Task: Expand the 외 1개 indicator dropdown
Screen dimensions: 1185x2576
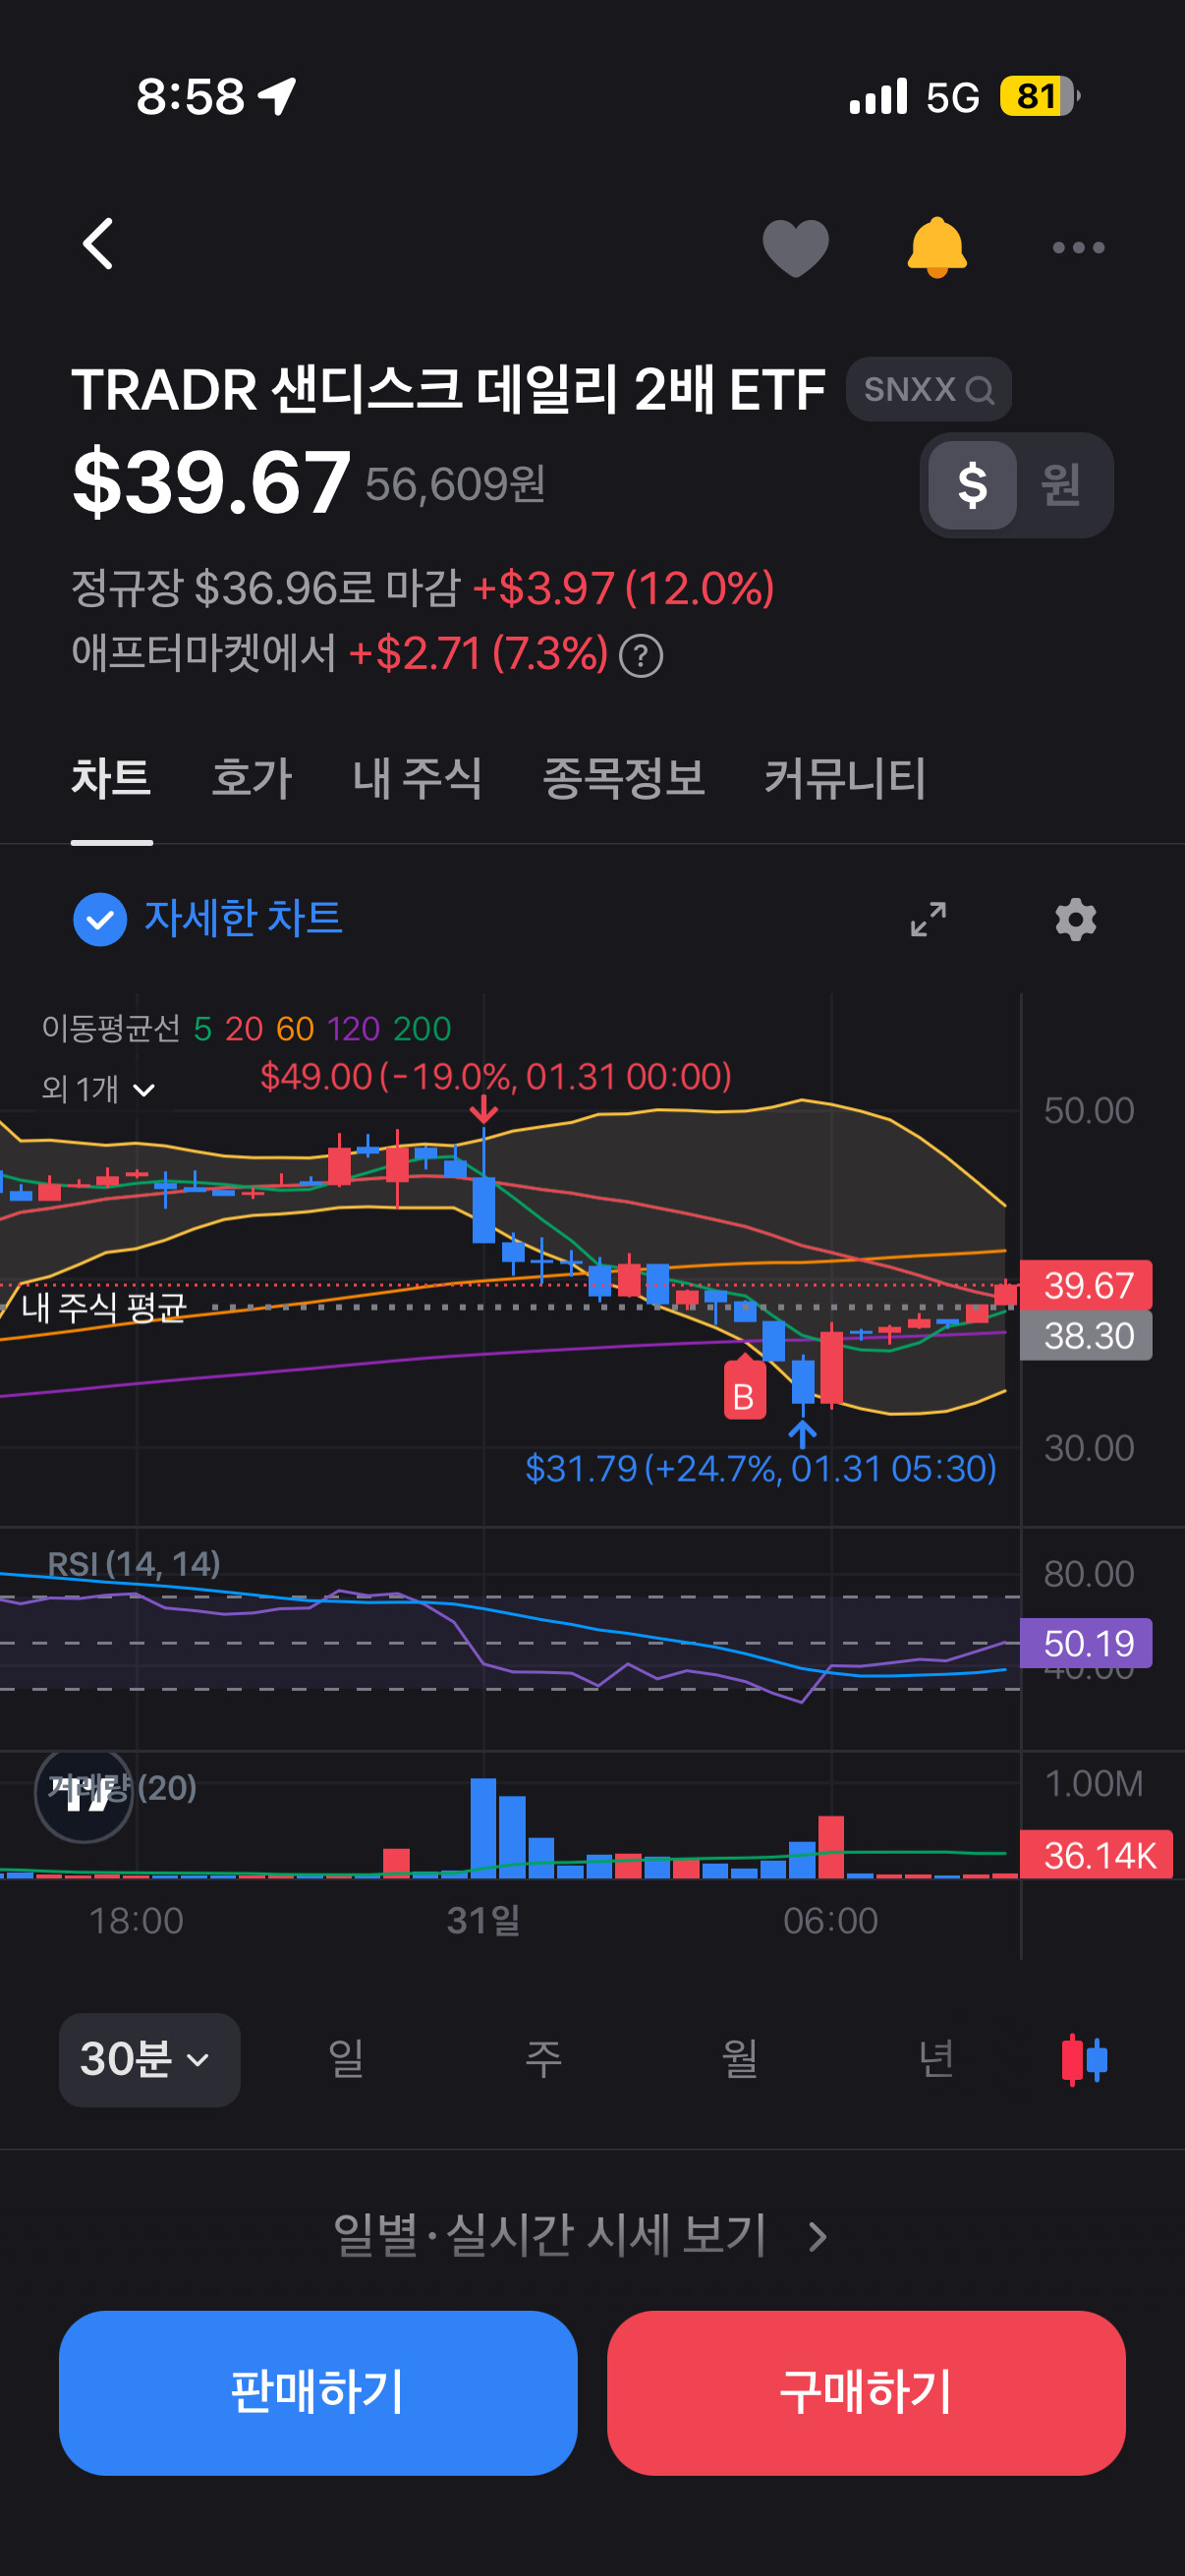Action: click(x=98, y=1089)
